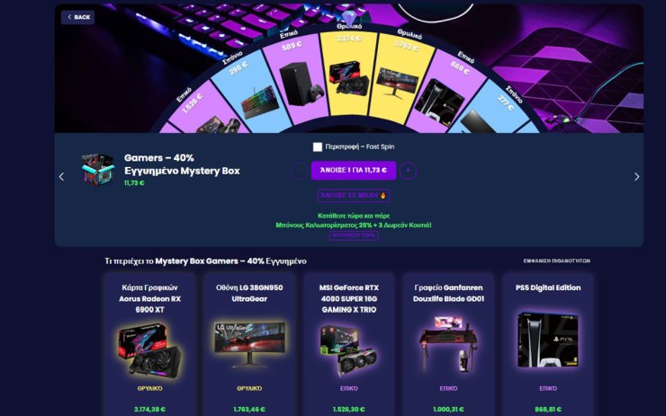The width and height of the screenshot is (666, 416).
Task: Select the Ganfanren Douxlife Blade GD01 desk card
Action: (448, 345)
